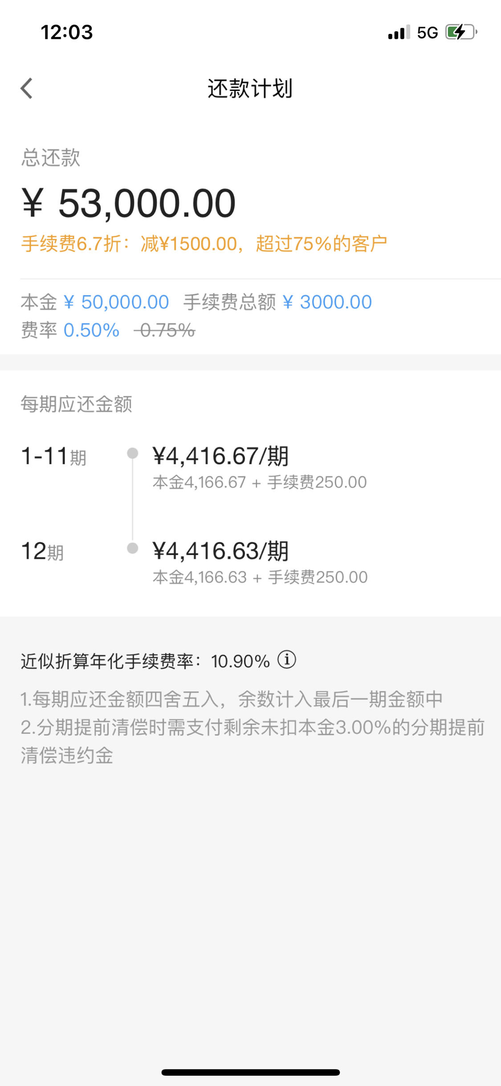Select the 1-11期 timeline dot

click(132, 453)
